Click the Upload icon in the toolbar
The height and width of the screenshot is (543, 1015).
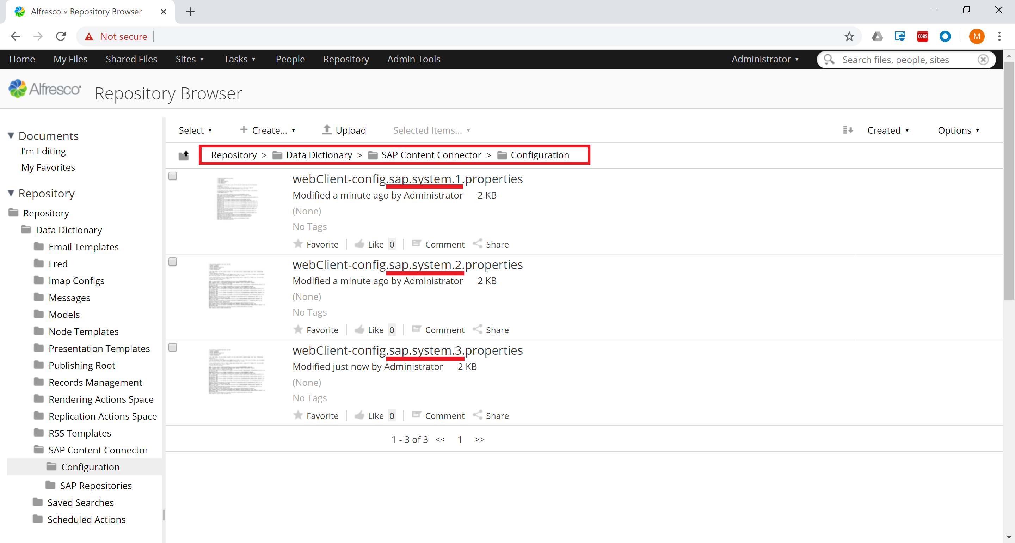point(326,129)
